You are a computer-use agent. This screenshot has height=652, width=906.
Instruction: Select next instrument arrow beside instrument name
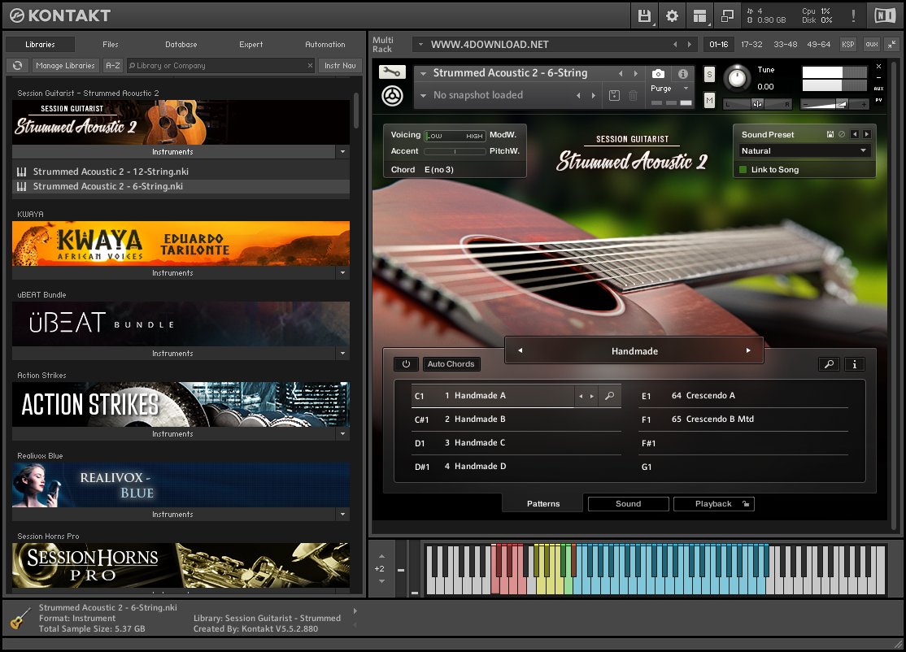(636, 73)
